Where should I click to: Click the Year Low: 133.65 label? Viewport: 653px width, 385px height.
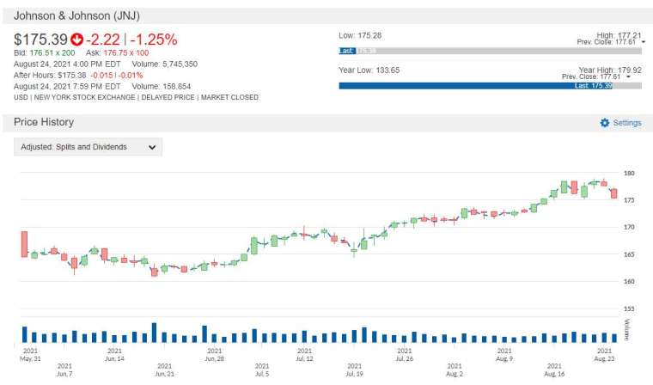pos(369,70)
